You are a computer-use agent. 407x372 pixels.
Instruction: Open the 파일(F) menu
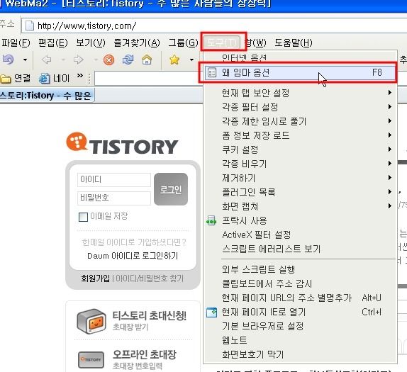(x=16, y=43)
